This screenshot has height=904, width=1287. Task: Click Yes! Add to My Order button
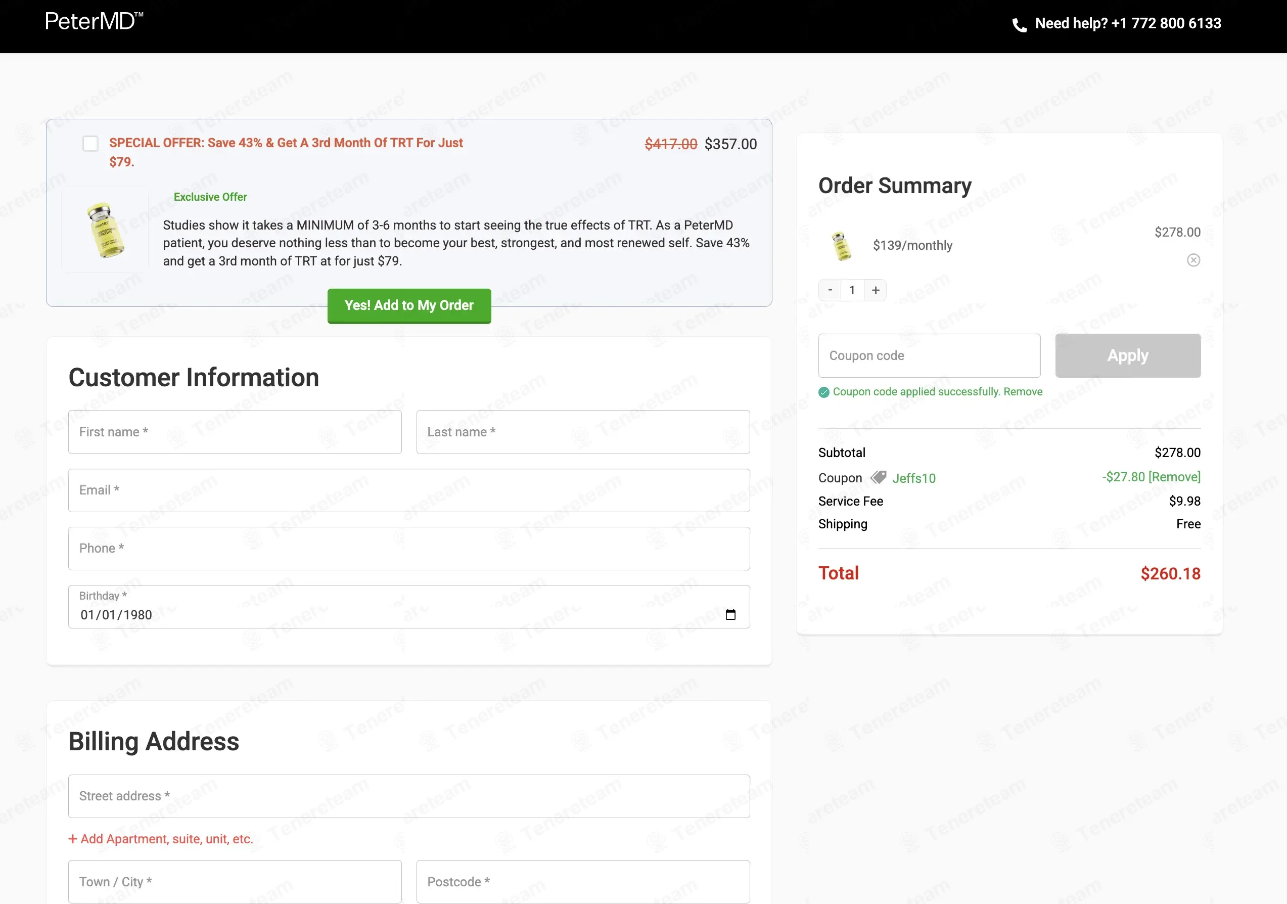coord(409,306)
